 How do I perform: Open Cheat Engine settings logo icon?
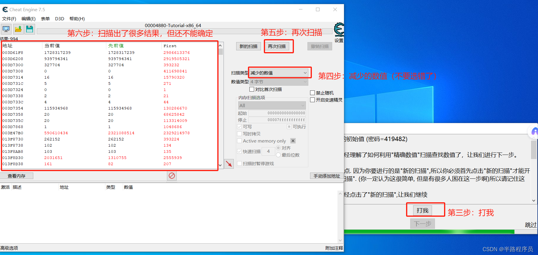[339, 30]
